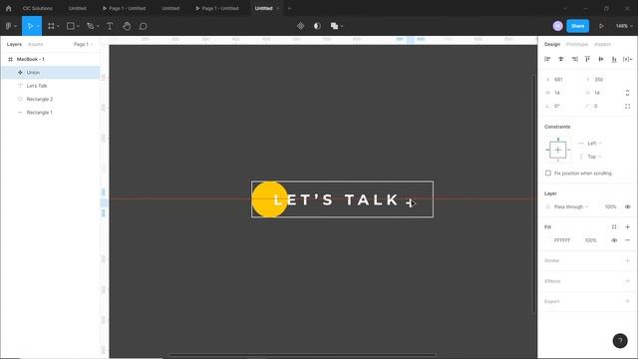Open the help question mark button
The height and width of the screenshot is (359, 638).
click(620, 341)
